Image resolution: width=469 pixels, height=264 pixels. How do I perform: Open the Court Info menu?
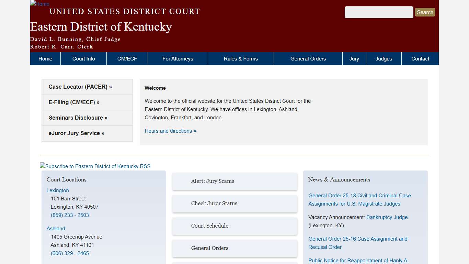pos(83,58)
